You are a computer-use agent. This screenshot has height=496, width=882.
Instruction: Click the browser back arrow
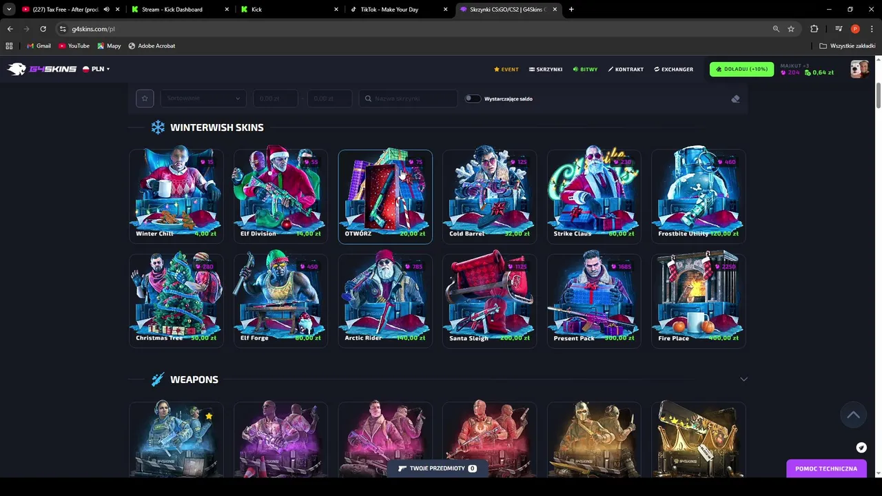pos(10,29)
